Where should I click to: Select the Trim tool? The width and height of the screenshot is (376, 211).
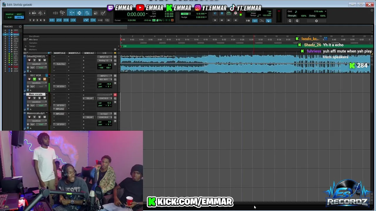(72, 13)
